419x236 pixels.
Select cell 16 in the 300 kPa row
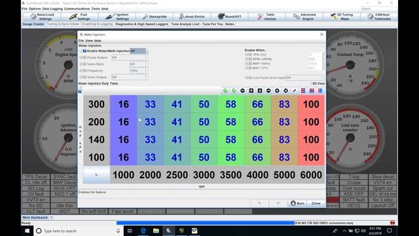pyautogui.click(x=124, y=104)
